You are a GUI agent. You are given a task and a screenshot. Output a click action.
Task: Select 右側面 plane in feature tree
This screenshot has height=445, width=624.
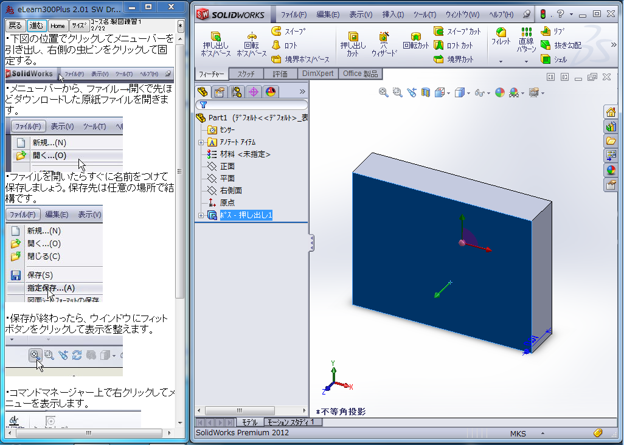point(231,191)
